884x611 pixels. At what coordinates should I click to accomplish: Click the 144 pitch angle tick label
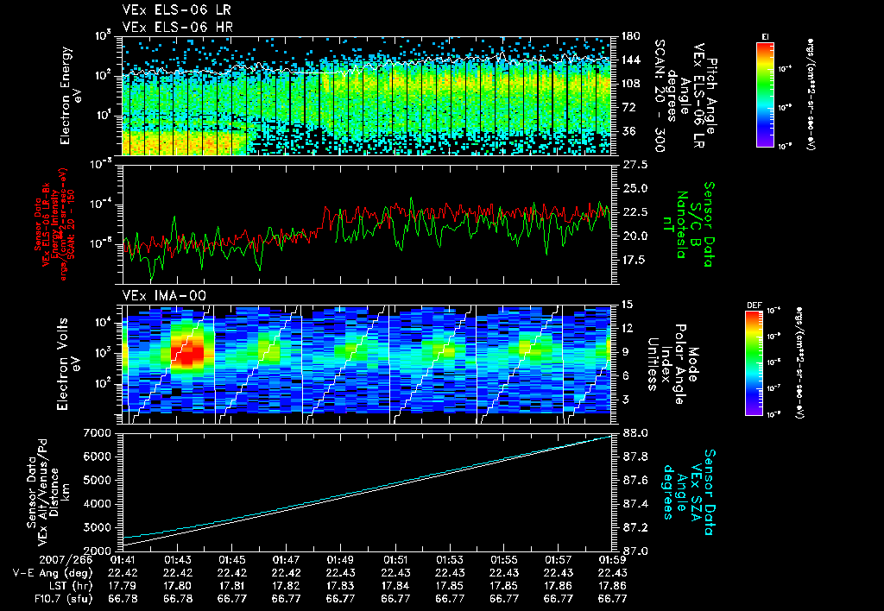coord(631,60)
